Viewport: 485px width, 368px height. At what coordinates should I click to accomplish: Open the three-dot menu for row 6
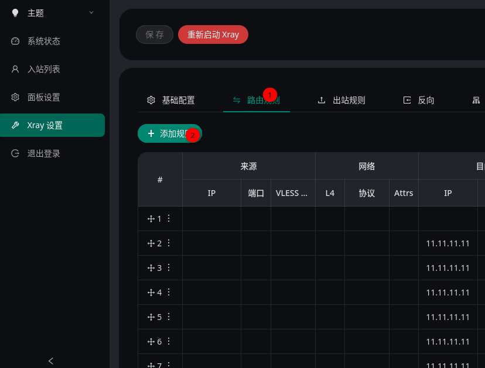click(x=169, y=341)
